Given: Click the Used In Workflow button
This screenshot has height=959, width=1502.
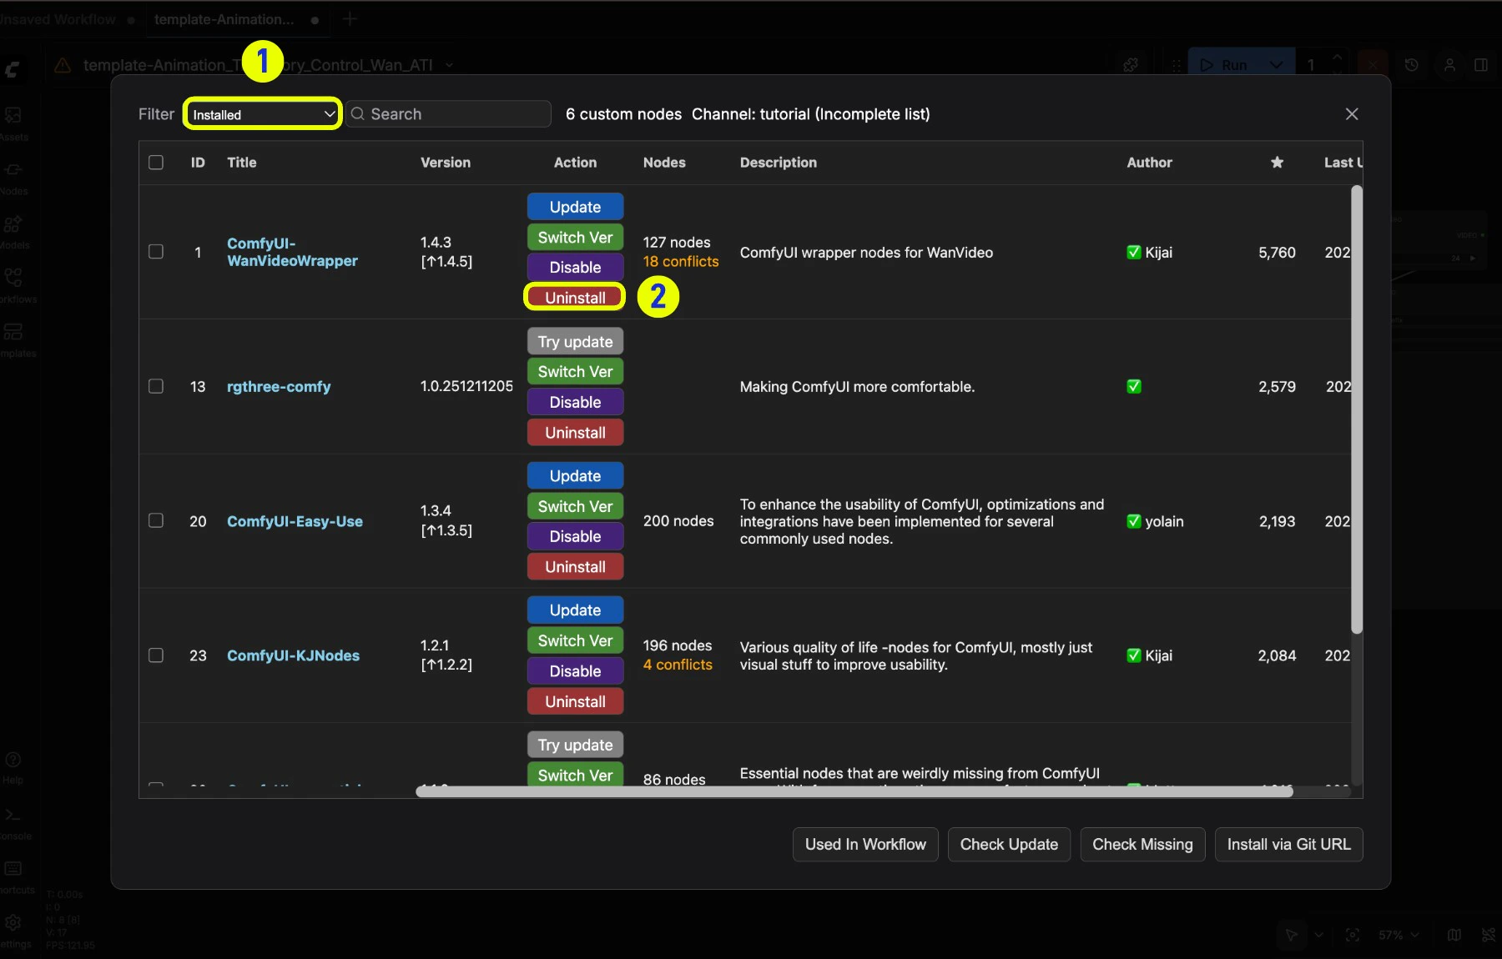Looking at the screenshot, I should point(865,844).
